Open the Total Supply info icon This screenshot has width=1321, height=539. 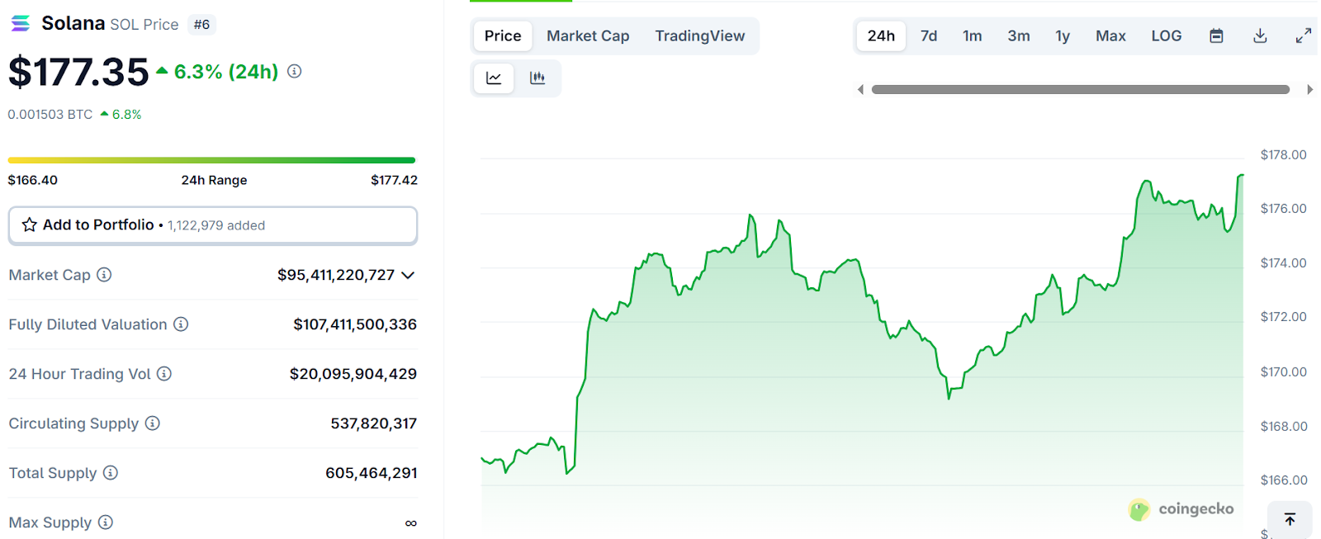(111, 473)
